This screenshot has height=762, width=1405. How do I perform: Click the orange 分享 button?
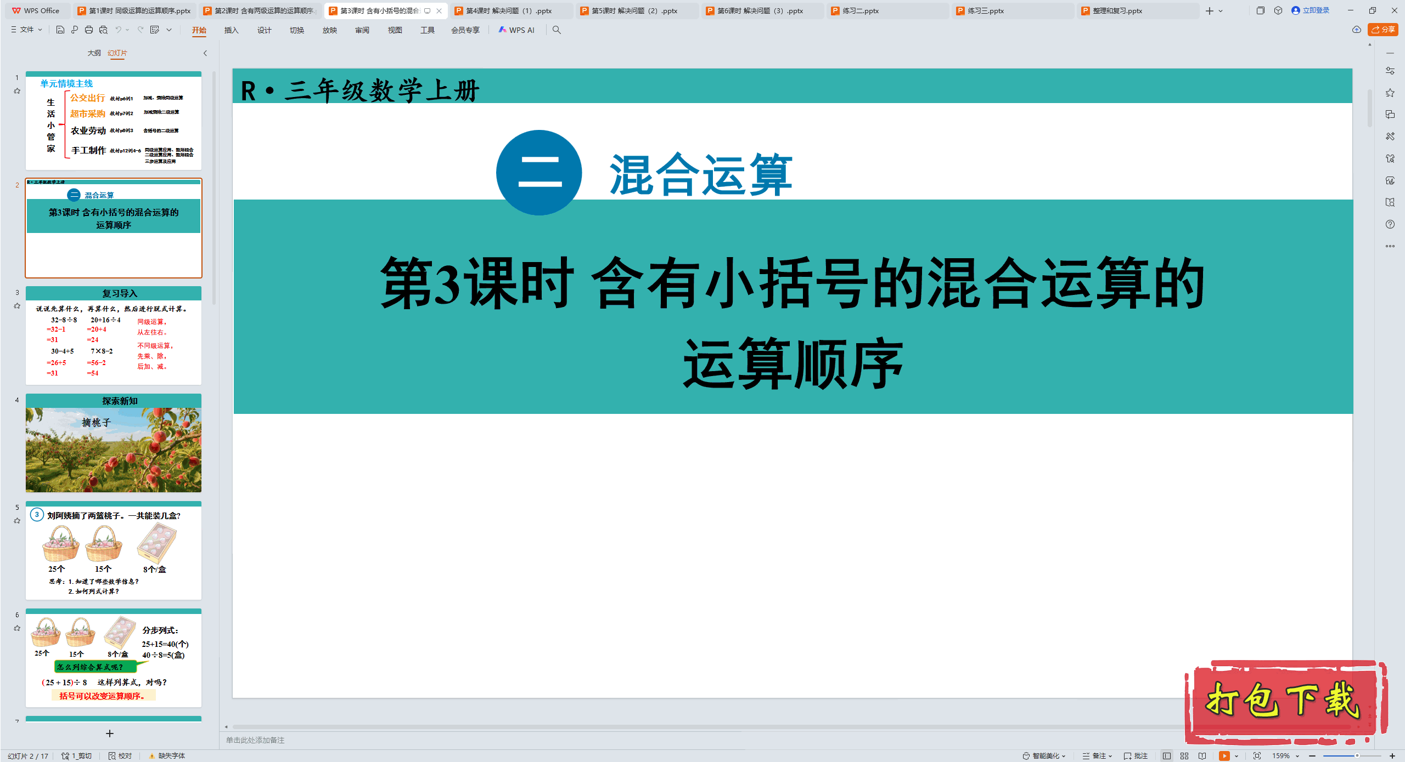click(x=1382, y=30)
